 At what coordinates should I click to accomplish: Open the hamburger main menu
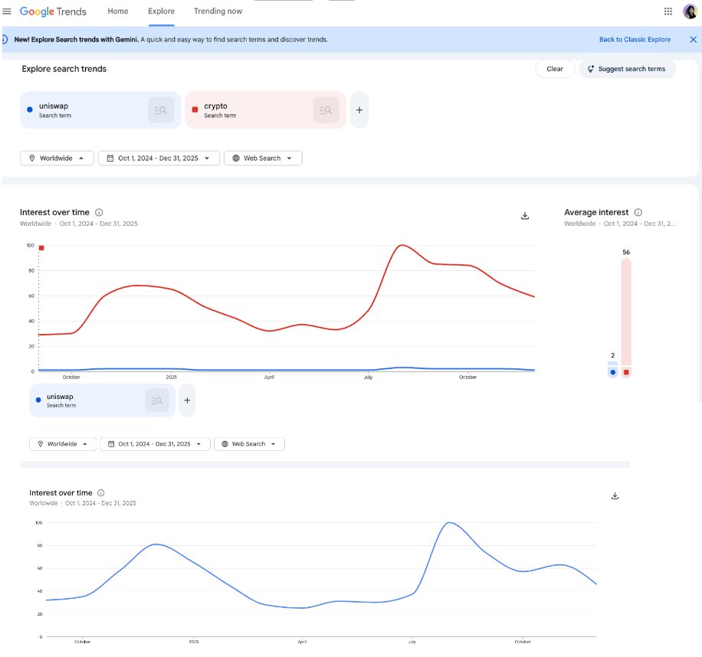point(7,11)
